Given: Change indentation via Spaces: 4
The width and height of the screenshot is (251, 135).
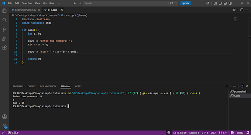Looking at the screenshot, I should coord(194,132).
